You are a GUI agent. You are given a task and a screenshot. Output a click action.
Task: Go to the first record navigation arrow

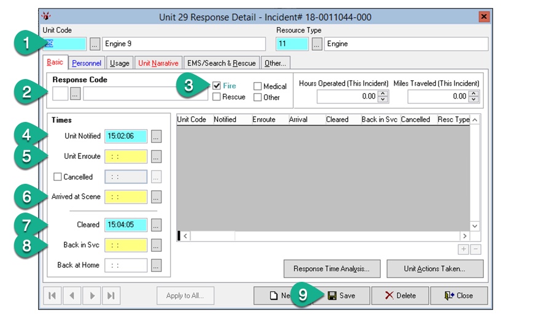click(x=52, y=295)
